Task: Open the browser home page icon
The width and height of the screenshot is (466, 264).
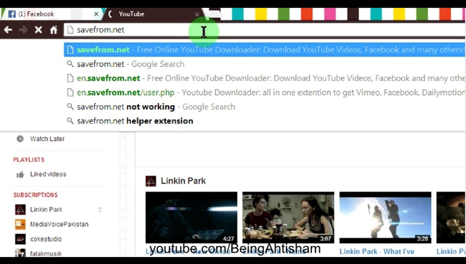Action: coord(53,30)
